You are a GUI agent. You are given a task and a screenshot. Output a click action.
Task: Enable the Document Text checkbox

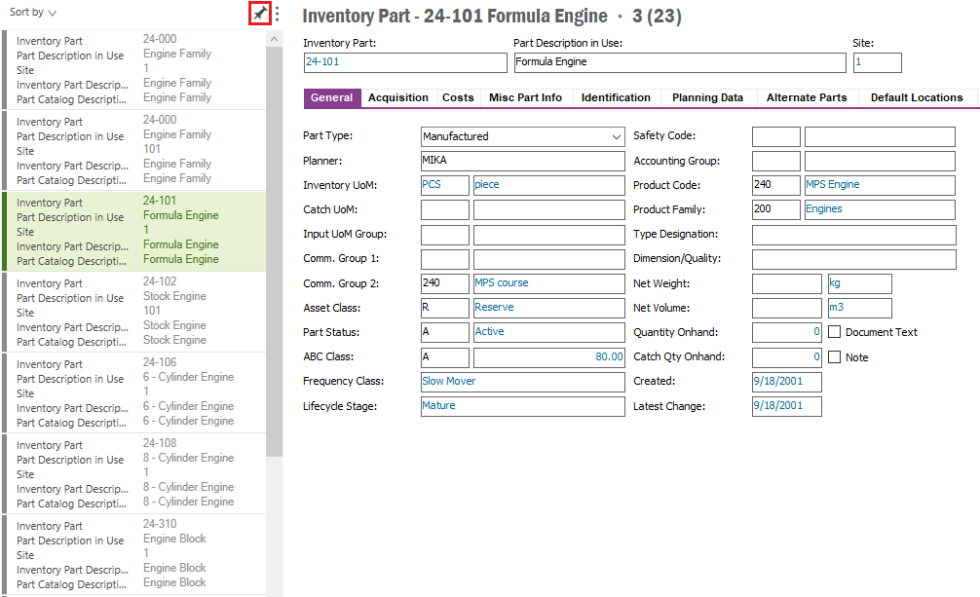pyautogui.click(x=834, y=332)
